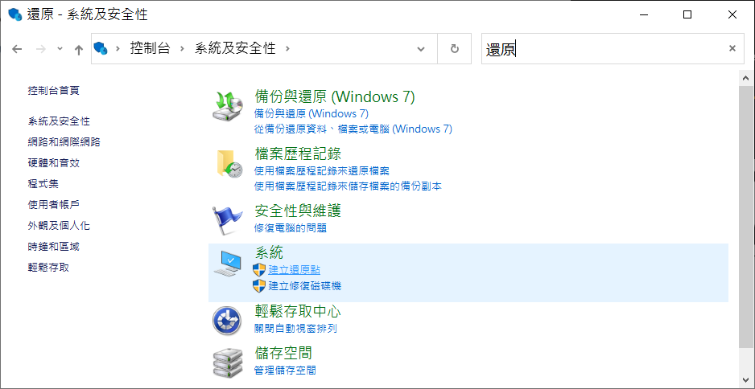This screenshot has width=755, height=389.
Task: Open 外觀及個人化 category
Action: tap(59, 226)
